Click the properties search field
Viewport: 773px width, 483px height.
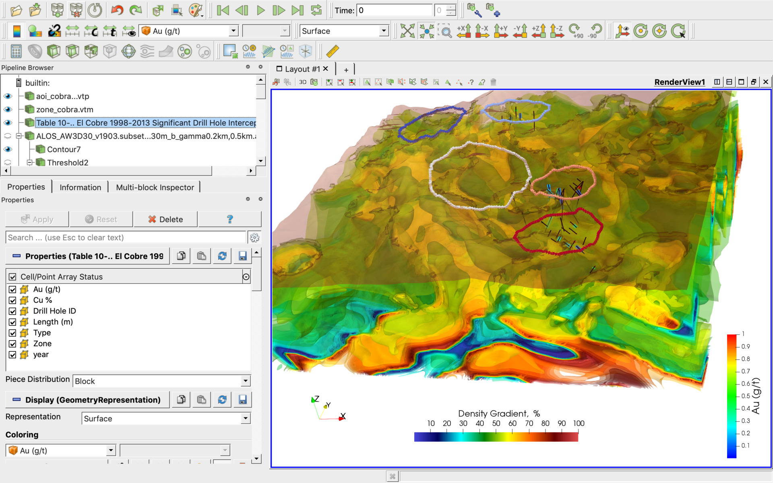tap(126, 237)
